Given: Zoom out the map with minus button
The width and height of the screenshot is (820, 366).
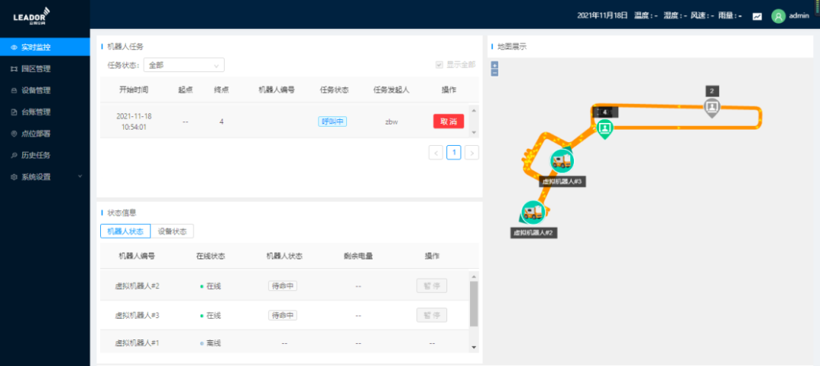Looking at the screenshot, I should point(495,73).
